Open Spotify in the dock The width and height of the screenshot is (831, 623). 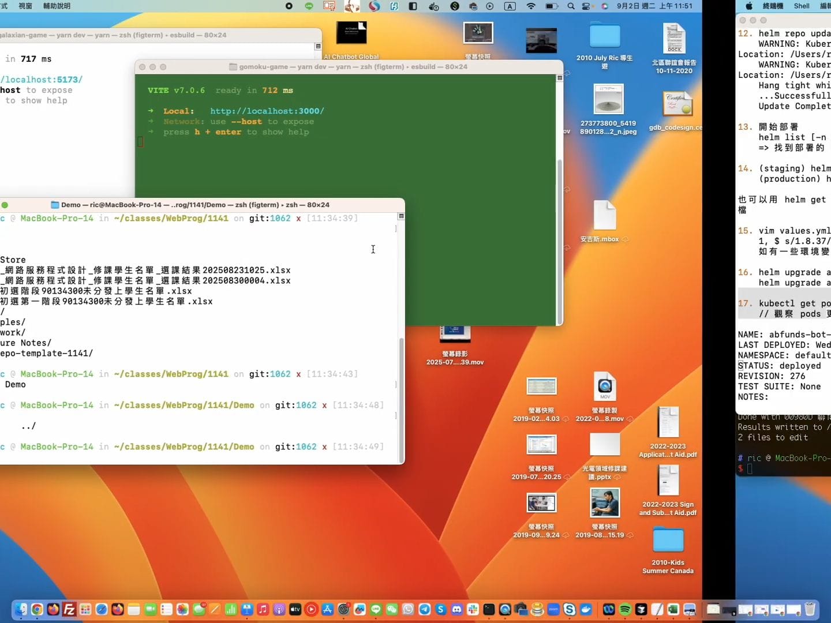pos(625,609)
